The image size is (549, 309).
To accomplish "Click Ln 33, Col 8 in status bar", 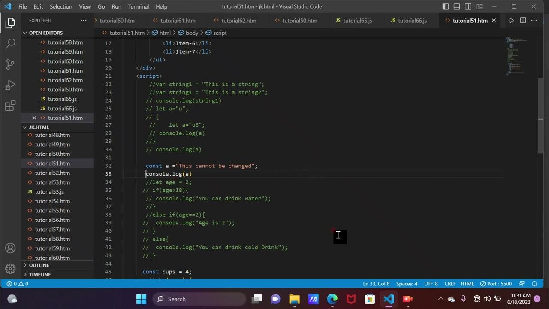I will [376, 284].
